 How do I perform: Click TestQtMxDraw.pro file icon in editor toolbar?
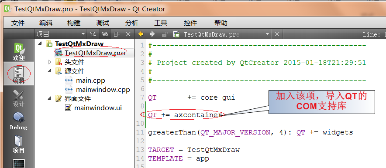[x=176, y=34]
